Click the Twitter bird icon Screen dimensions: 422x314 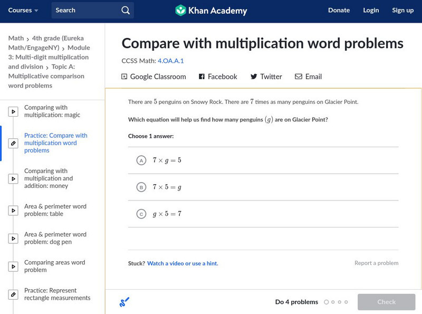[254, 77]
